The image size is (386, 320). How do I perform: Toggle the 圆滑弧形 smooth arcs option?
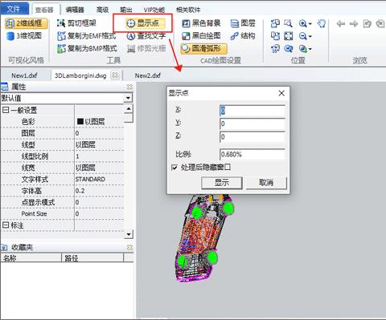pos(203,49)
